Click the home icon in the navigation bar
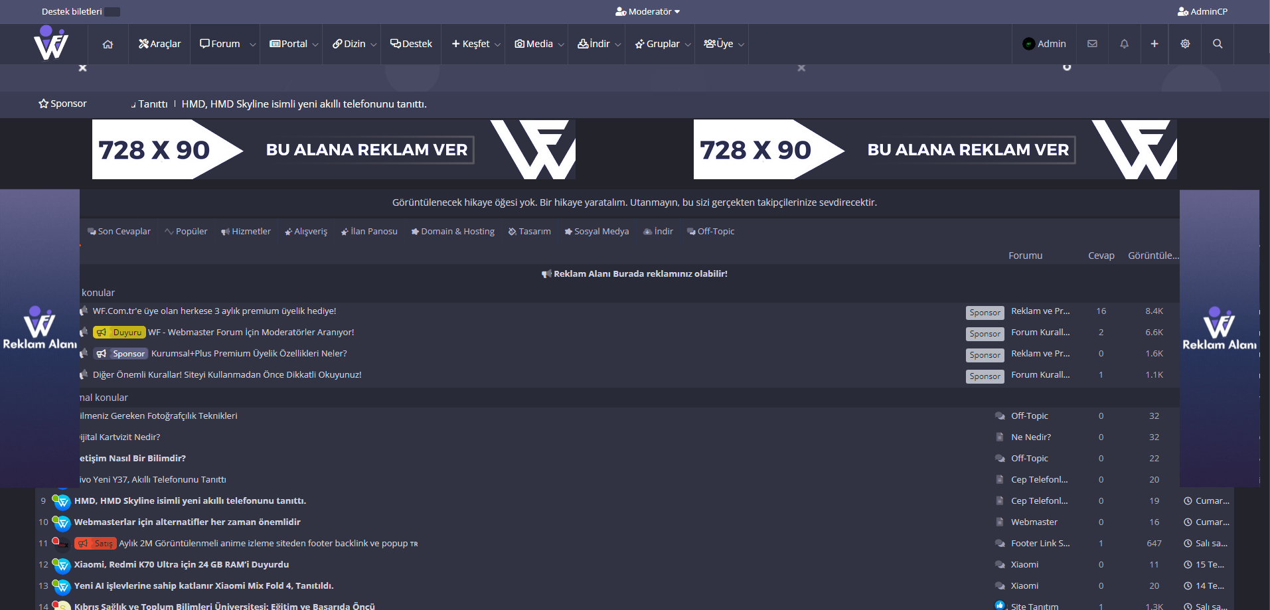Image resolution: width=1270 pixels, height=610 pixels. [x=108, y=44]
